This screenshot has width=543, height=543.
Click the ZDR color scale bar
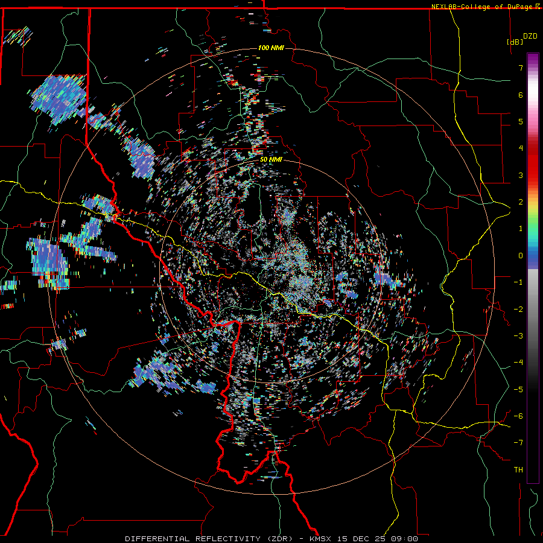(533, 268)
